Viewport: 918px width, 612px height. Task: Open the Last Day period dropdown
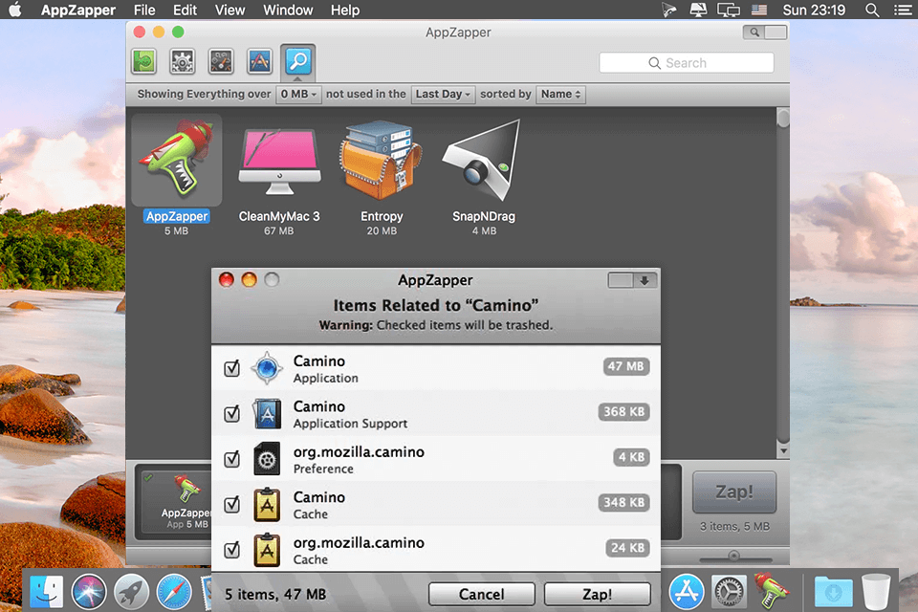click(443, 95)
